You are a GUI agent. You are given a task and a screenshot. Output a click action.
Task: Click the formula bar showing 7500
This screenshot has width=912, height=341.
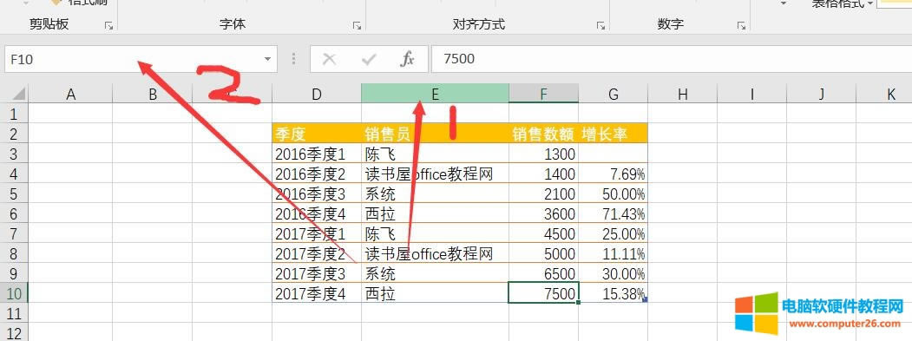(672, 59)
